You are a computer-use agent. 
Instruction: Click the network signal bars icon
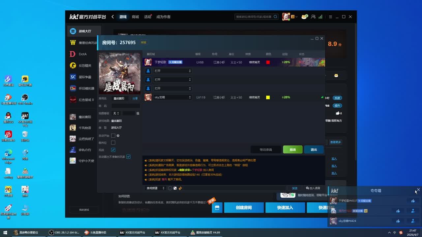click(320, 17)
